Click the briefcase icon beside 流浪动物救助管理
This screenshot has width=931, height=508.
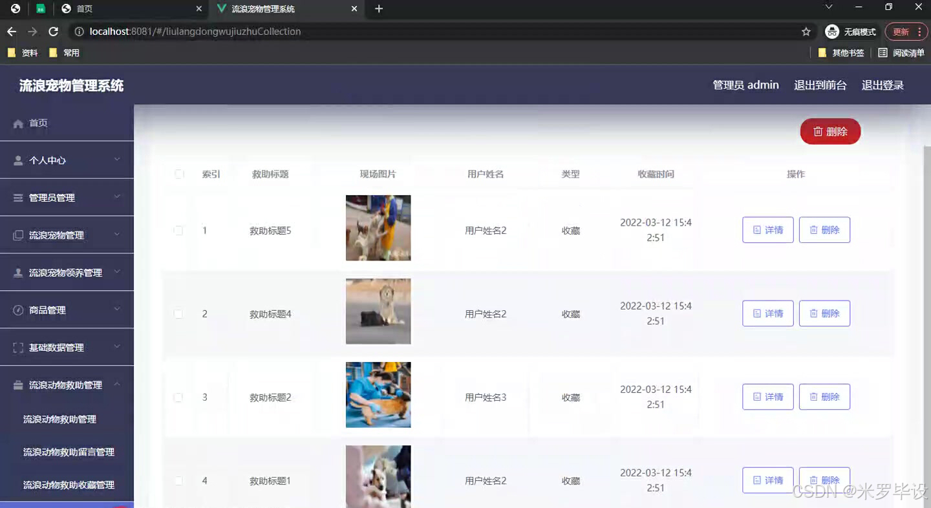(18, 385)
